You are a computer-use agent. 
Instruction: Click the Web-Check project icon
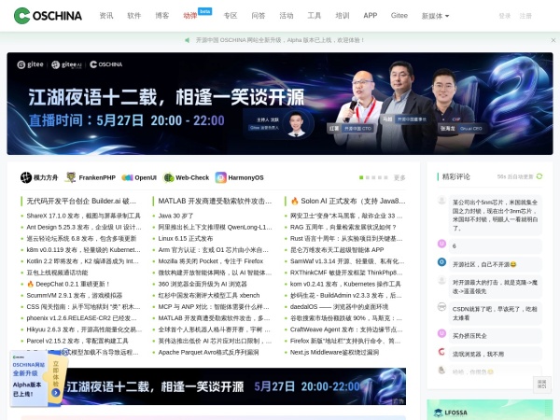169,177
